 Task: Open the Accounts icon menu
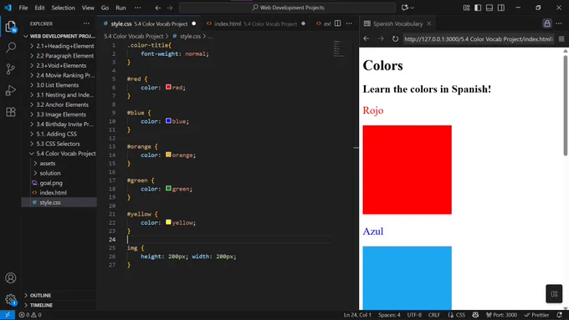(x=11, y=278)
